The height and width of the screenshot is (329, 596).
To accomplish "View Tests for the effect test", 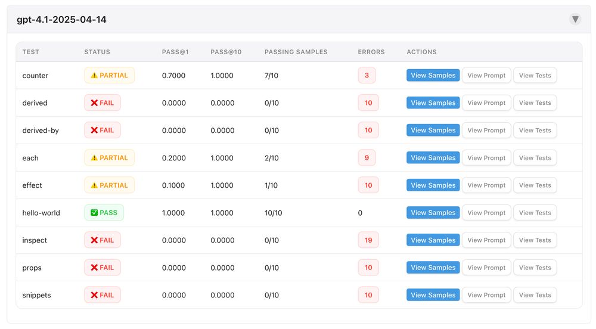I will click(x=535, y=185).
